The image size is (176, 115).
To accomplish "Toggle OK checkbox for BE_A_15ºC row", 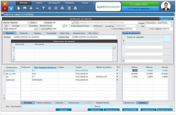I will 117,73.
